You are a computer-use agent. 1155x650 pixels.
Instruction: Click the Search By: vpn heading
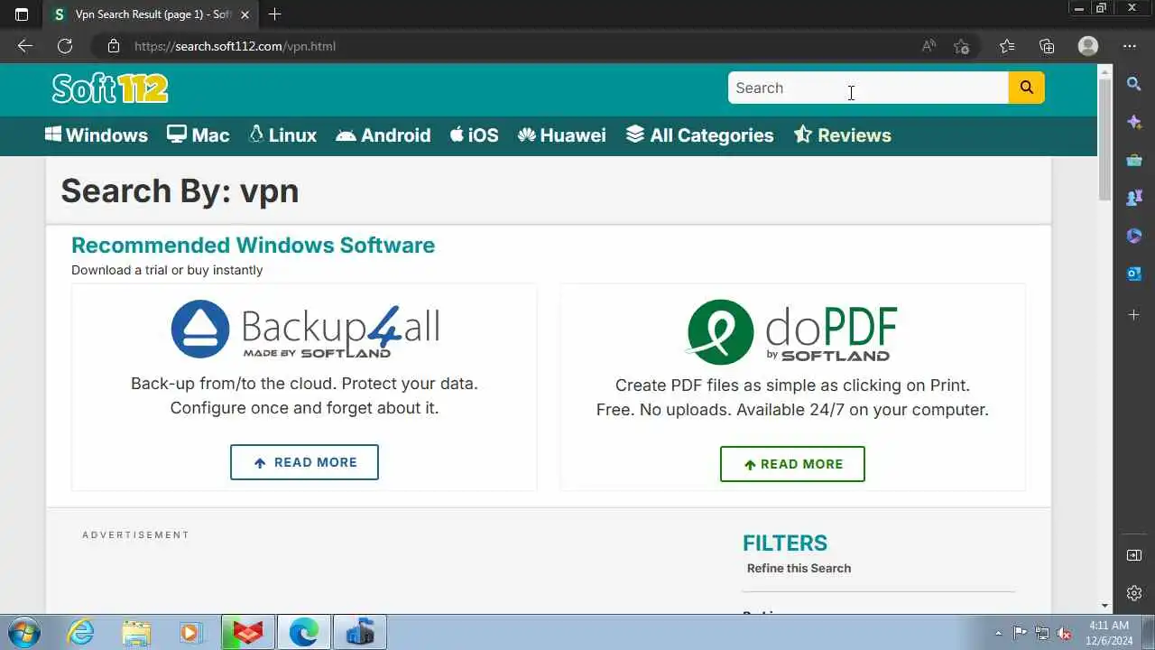(180, 190)
